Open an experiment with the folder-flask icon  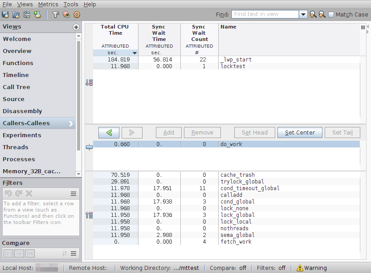[x=16, y=15]
